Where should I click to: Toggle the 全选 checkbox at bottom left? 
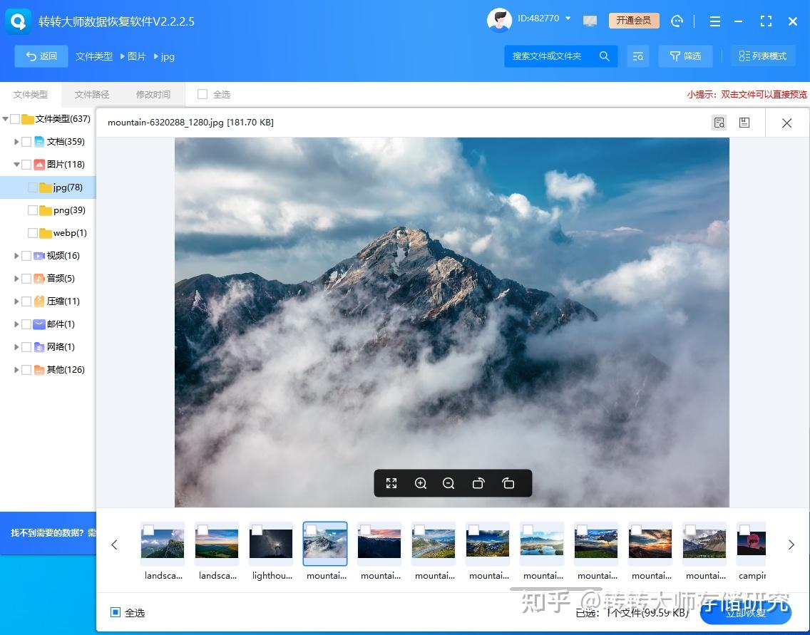tap(116, 612)
